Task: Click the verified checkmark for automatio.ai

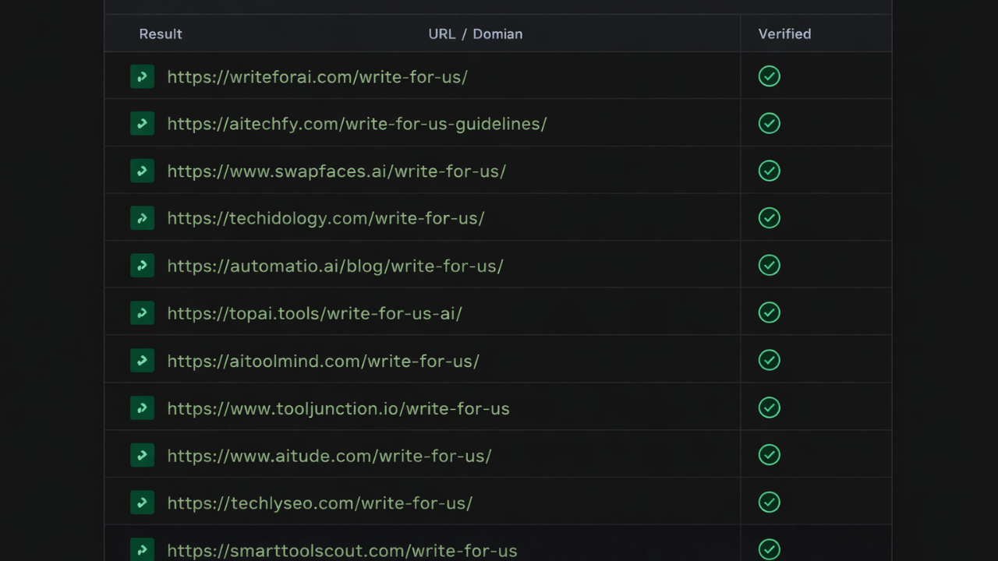Action: point(770,266)
